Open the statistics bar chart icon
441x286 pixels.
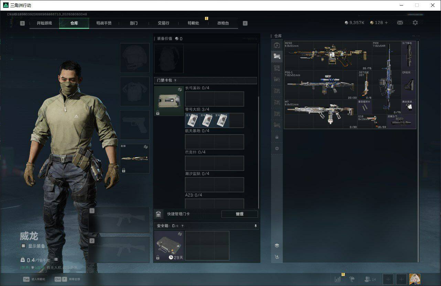[338, 279]
